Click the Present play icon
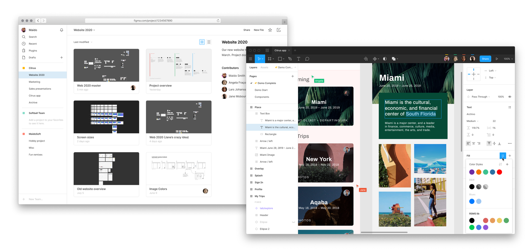527x250 pixels. click(x=497, y=59)
